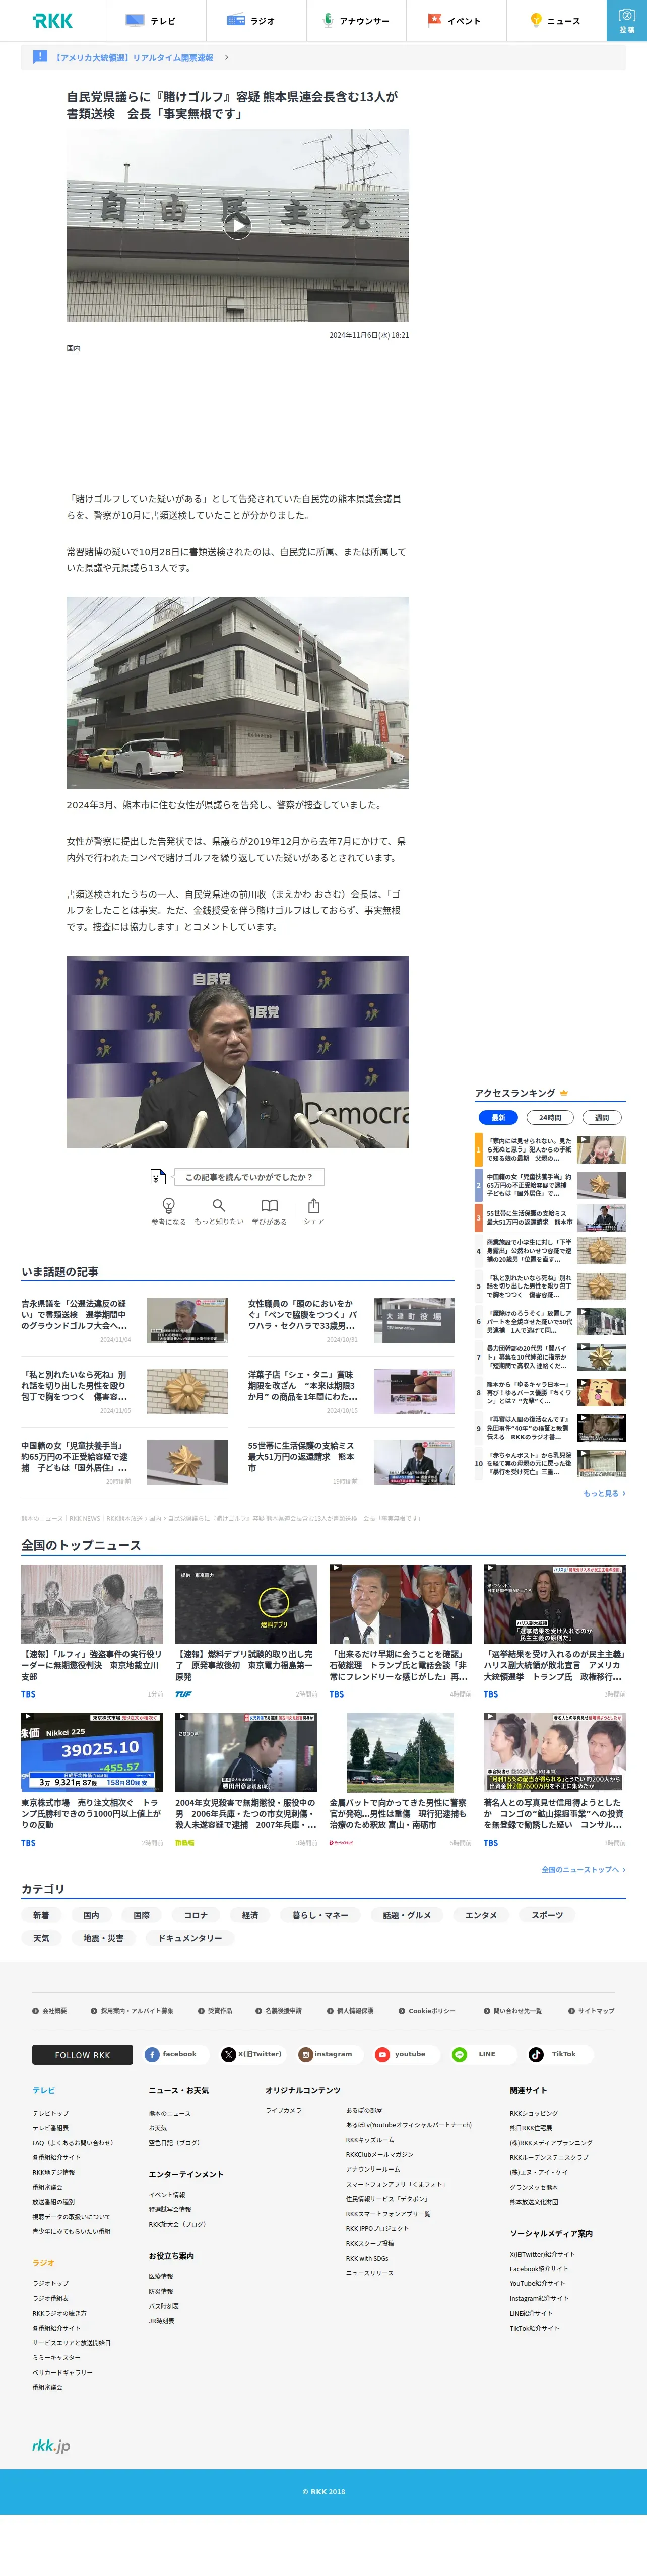The width and height of the screenshot is (647, 2576).
Task: Select the スポーツ category pill
Action: (547, 1915)
